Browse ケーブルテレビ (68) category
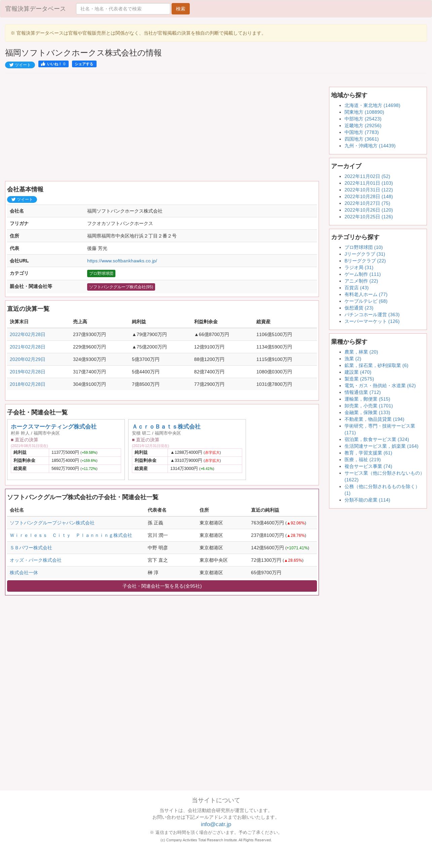Image resolution: width=432 pixels, height=846 pixels. coord(366,301)
